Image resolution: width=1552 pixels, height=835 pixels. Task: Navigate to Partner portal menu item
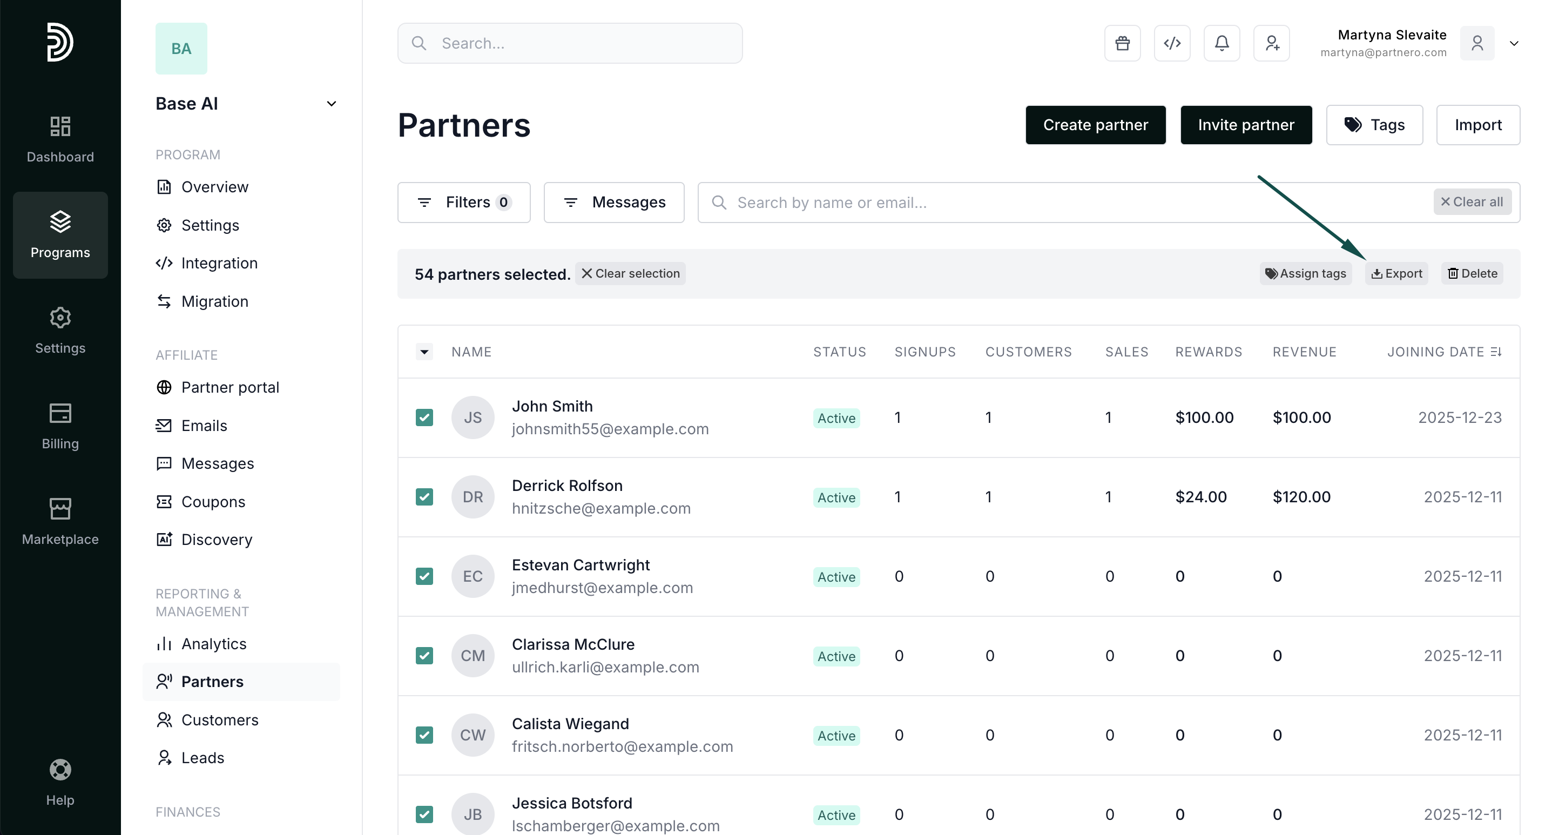230,387
